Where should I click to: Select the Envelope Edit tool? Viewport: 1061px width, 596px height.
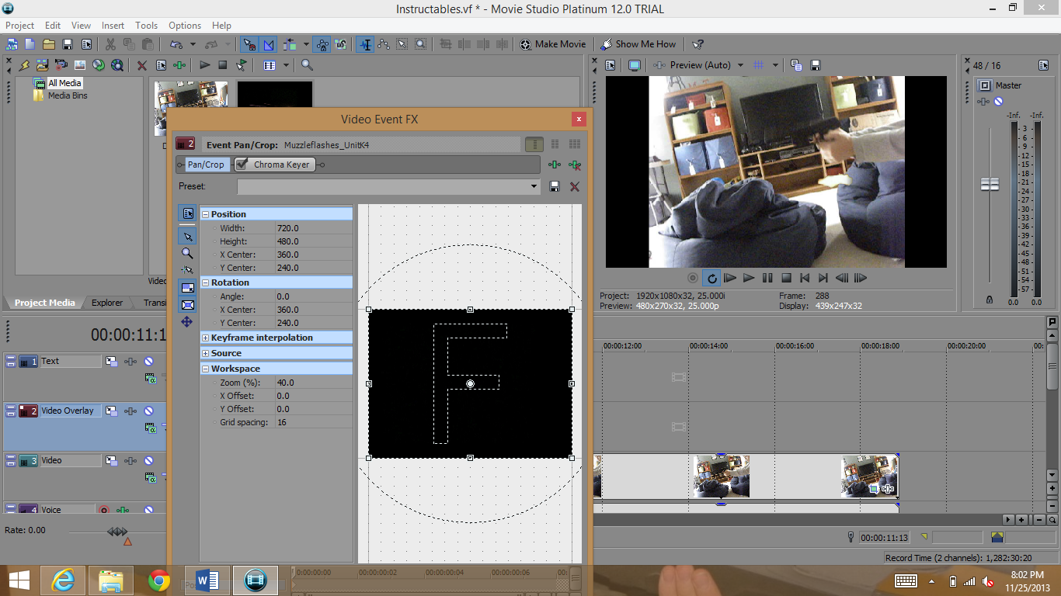[x=383, y=44]
